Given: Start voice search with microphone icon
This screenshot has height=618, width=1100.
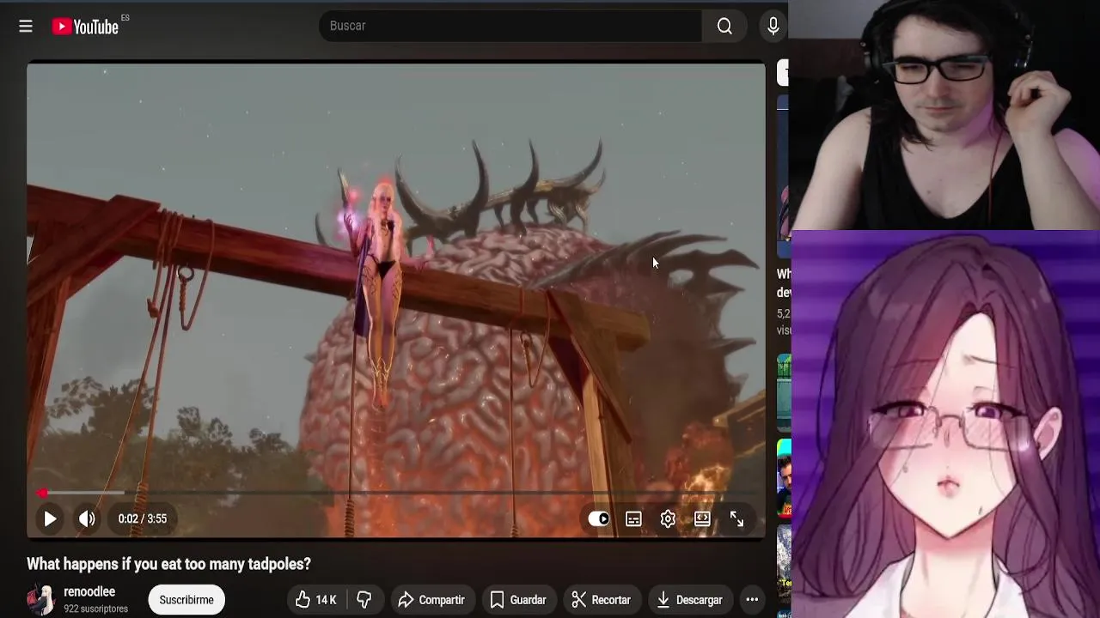Looking at the screenshot, I should point(773,26).
